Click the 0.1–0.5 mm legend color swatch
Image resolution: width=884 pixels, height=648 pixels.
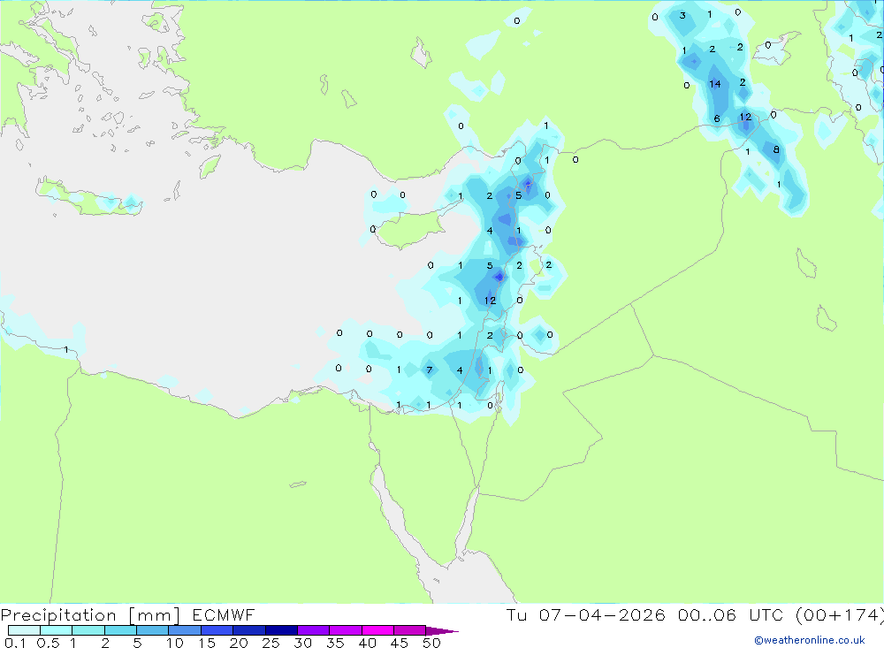(x=24, y=630)
